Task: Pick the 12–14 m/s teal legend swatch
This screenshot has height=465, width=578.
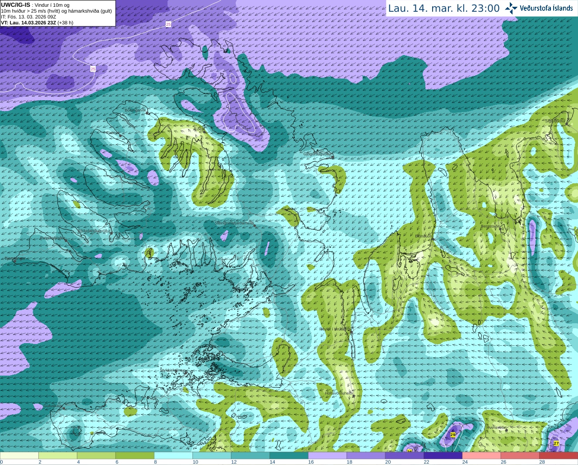Action: [251, 456]
